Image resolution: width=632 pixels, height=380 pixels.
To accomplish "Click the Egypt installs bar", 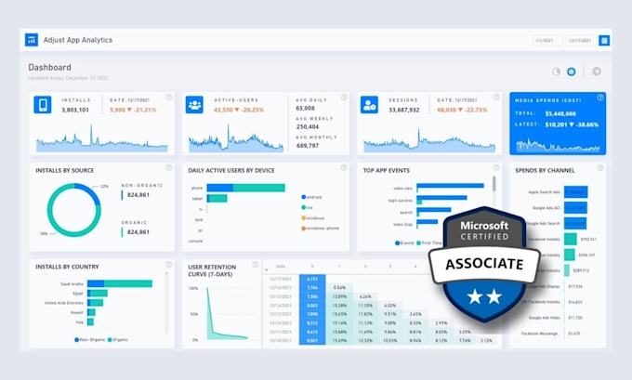I will tap(98, 293).
